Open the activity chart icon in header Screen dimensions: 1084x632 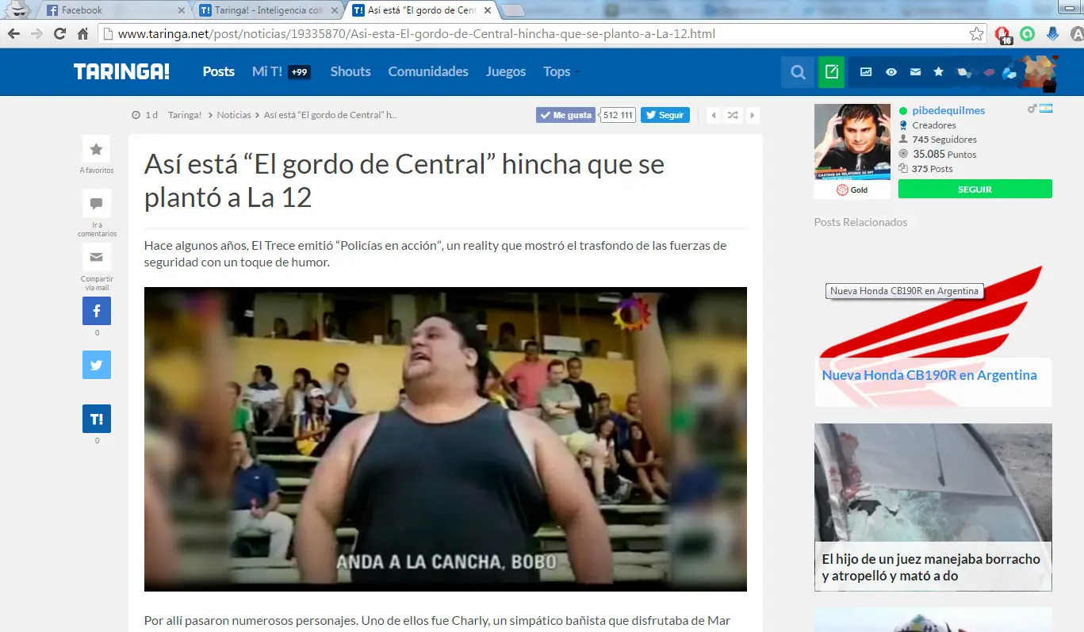pos(866,72)
